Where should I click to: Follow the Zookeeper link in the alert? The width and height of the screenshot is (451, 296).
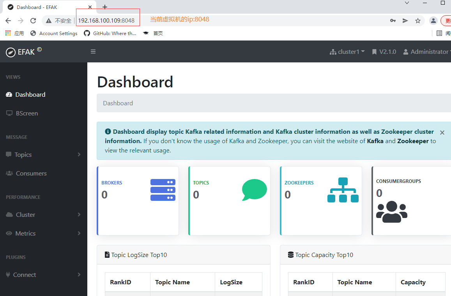[x=413, y=141]
